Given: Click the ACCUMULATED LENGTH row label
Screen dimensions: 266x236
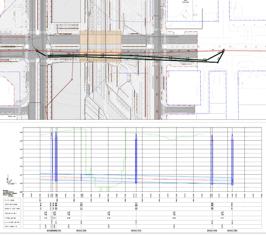Looking at the screenshot, I should (x=13, y=222).
